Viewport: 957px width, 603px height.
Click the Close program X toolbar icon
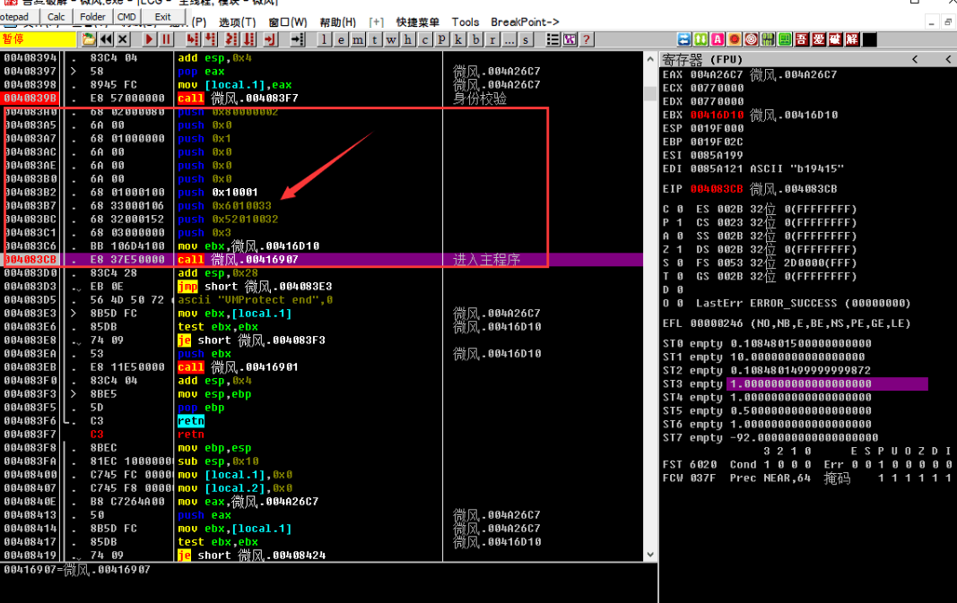(123, 39)
